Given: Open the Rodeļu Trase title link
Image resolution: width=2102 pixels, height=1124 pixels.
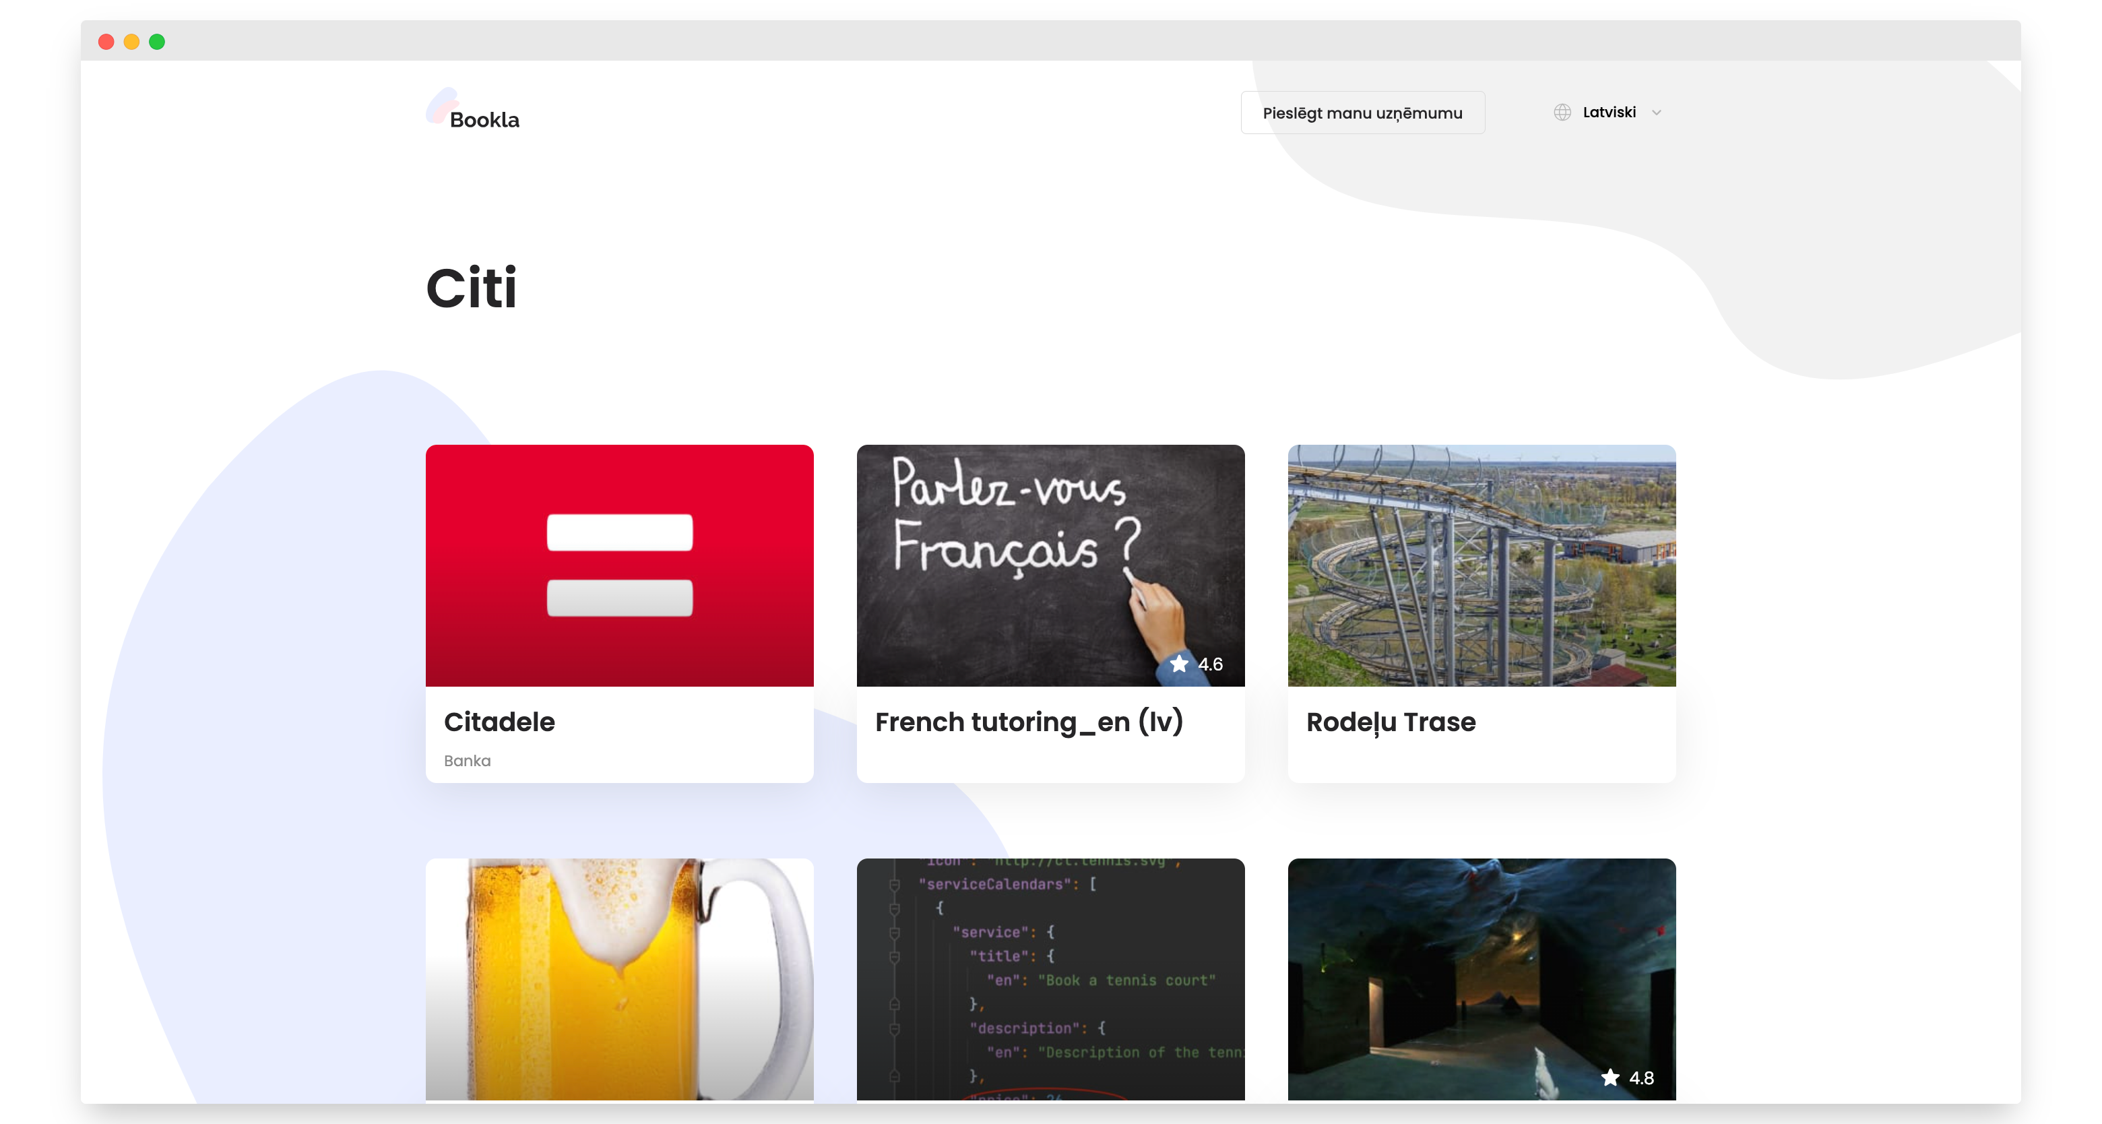Looking at the screenshot, I should click(1390, 722).
